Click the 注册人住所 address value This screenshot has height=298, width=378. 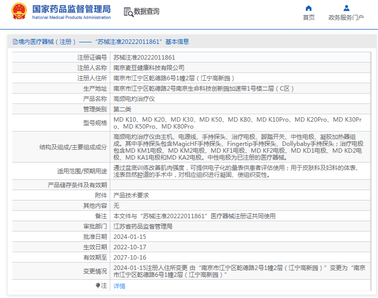pyautogui.click(x=174, y=78)
